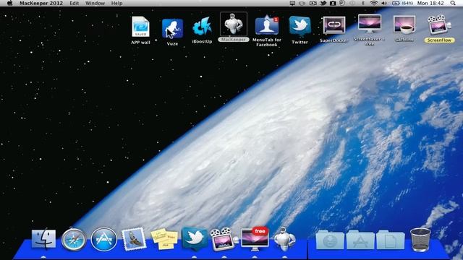
Task: Open the MacKeeper 2012 menu
Action: (41, 3)
